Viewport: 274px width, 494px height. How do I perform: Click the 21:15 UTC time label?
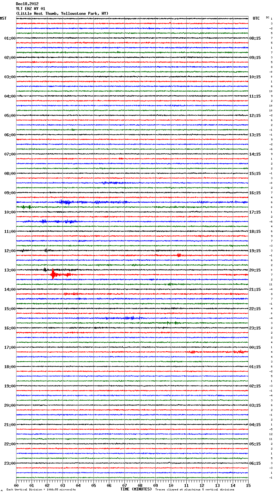[255, 290]
